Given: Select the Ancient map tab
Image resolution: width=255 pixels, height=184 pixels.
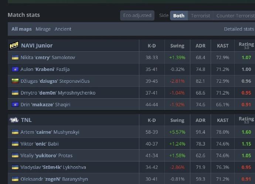Looking at the screenshot, I should click(63, 29).
